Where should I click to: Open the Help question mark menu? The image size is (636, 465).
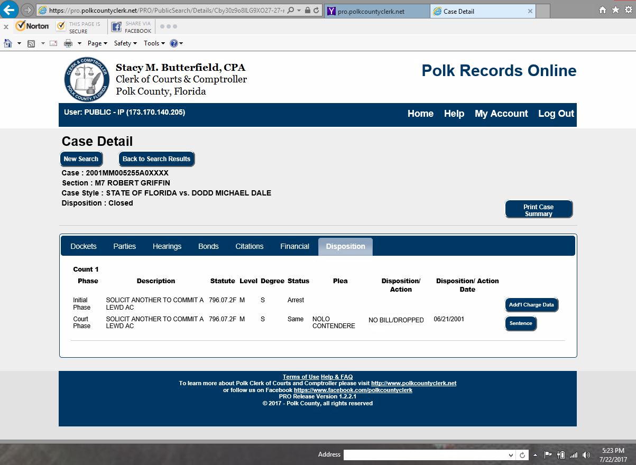click(176, 43)
